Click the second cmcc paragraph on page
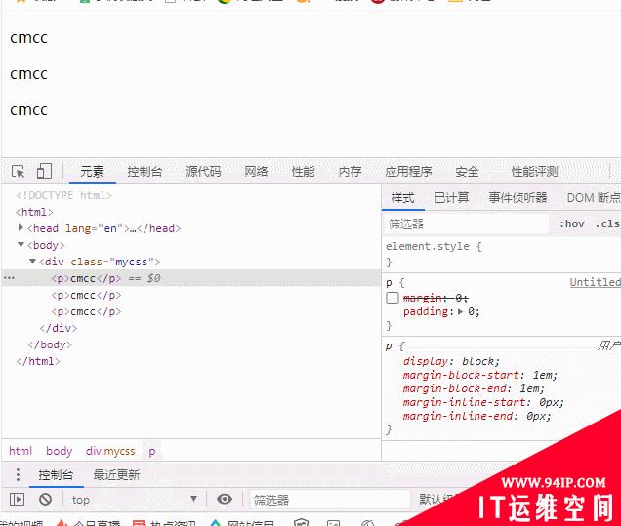 click(x=28, y=73)
